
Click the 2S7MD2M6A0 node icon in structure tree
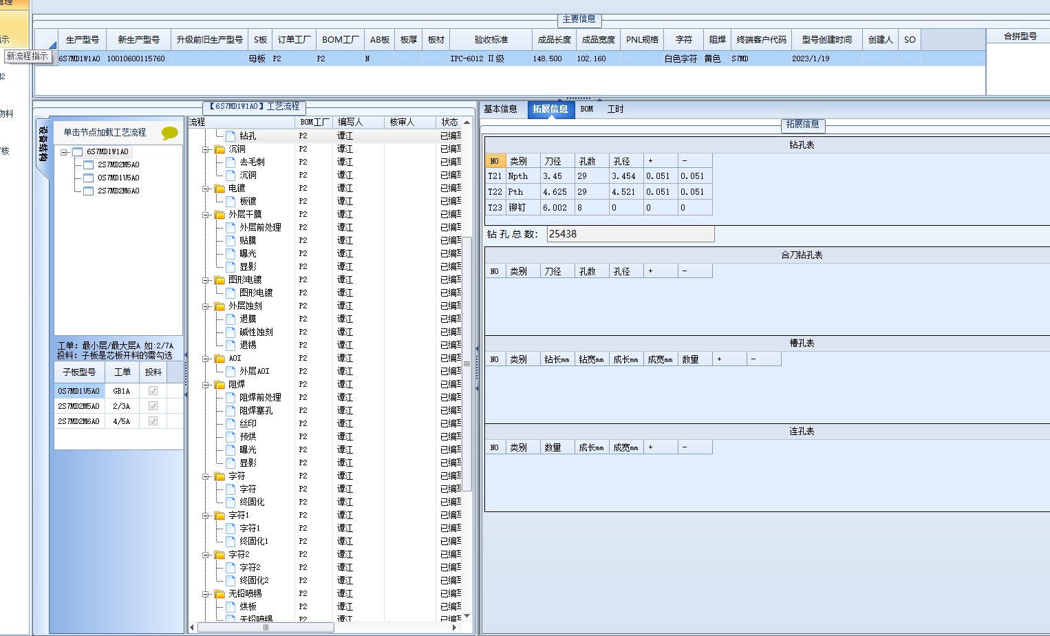coord(88,191)
